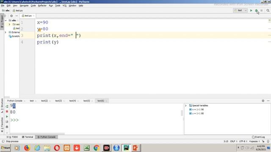Open Firefox from the taskbar

[27, 148]
